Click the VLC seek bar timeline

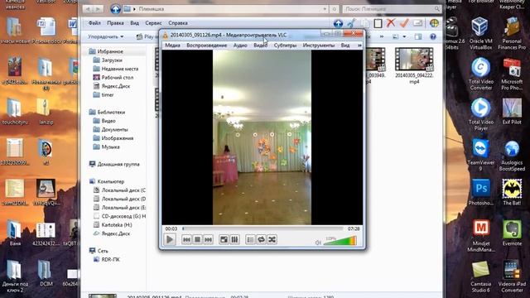(x=263, y=228)
